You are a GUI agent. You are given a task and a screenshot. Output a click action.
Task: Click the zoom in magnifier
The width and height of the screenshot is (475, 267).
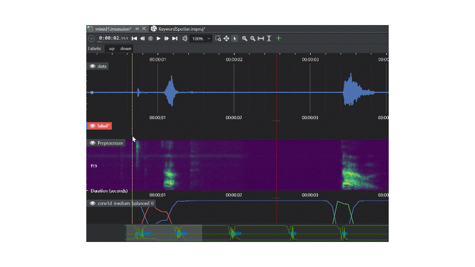(244, 38)
